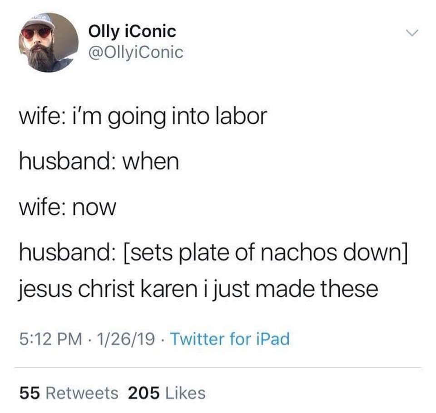Open the @OllyiConic handle link
The width and height of the screenshot is (436, 413).
(136, 52)
